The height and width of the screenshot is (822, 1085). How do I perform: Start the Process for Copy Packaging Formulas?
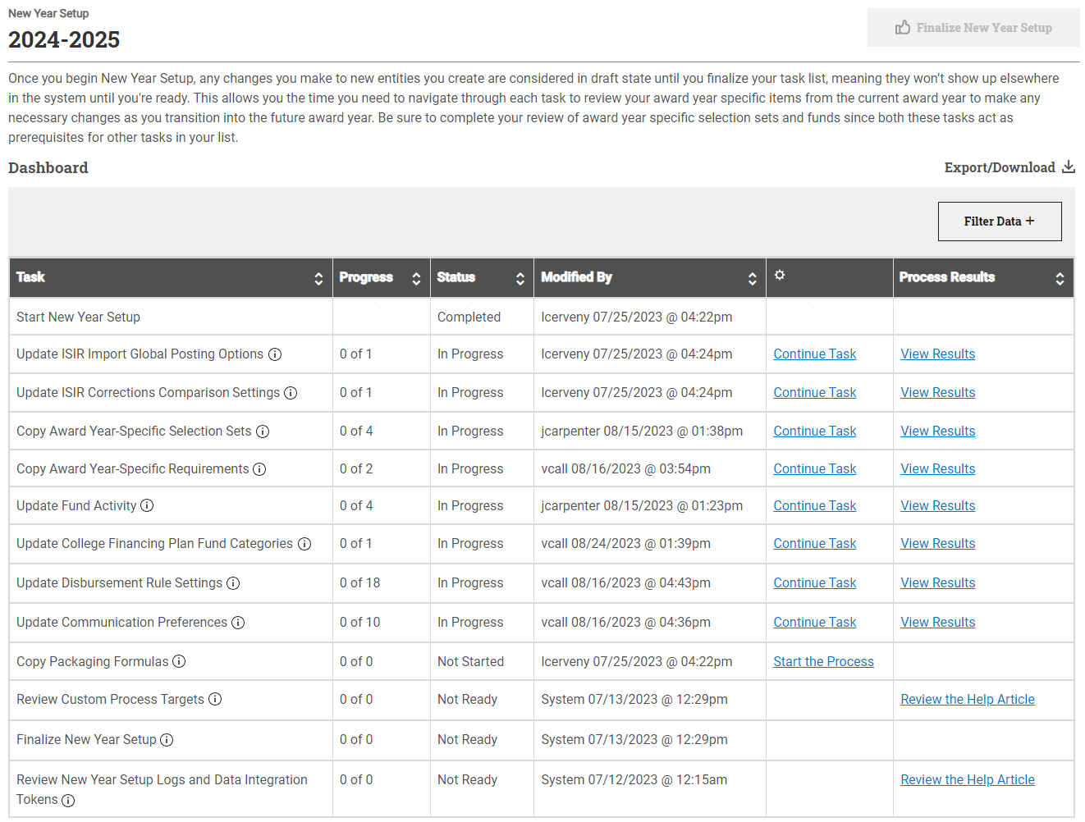pos(823,662)
